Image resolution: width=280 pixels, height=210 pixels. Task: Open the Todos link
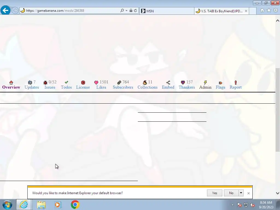[66, 87]
